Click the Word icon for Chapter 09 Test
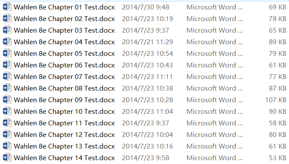The width and height of the screenshot is (289, 164). (7, 100)
